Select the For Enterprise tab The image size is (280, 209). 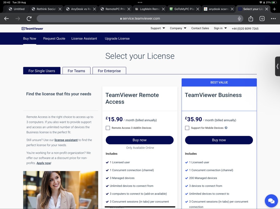pyautogui.click(x=109, y=71)
